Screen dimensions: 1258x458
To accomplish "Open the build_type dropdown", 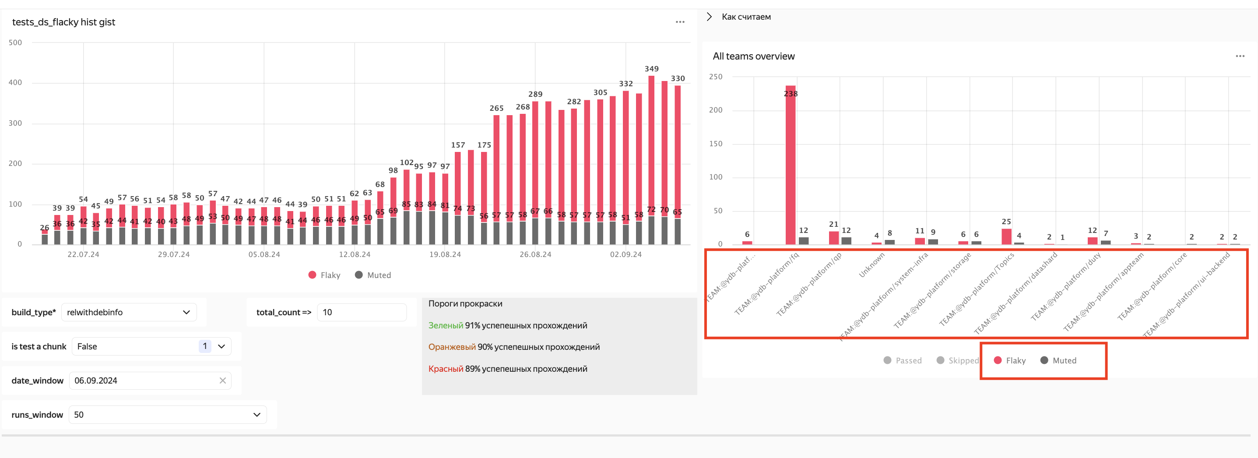I will point(129,312).
